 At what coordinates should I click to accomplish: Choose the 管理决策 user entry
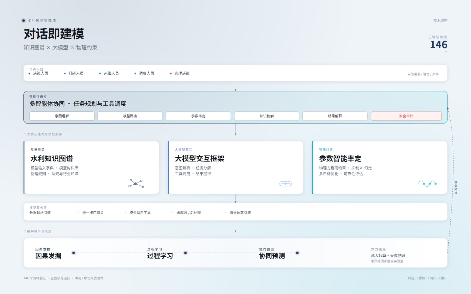pyautogui.click(x=180, y=73)
